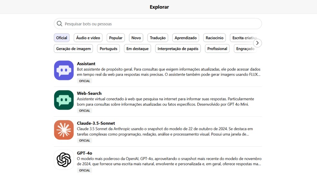
Task: Open the Assistant bot icon
Action: [x=64, y=70]
